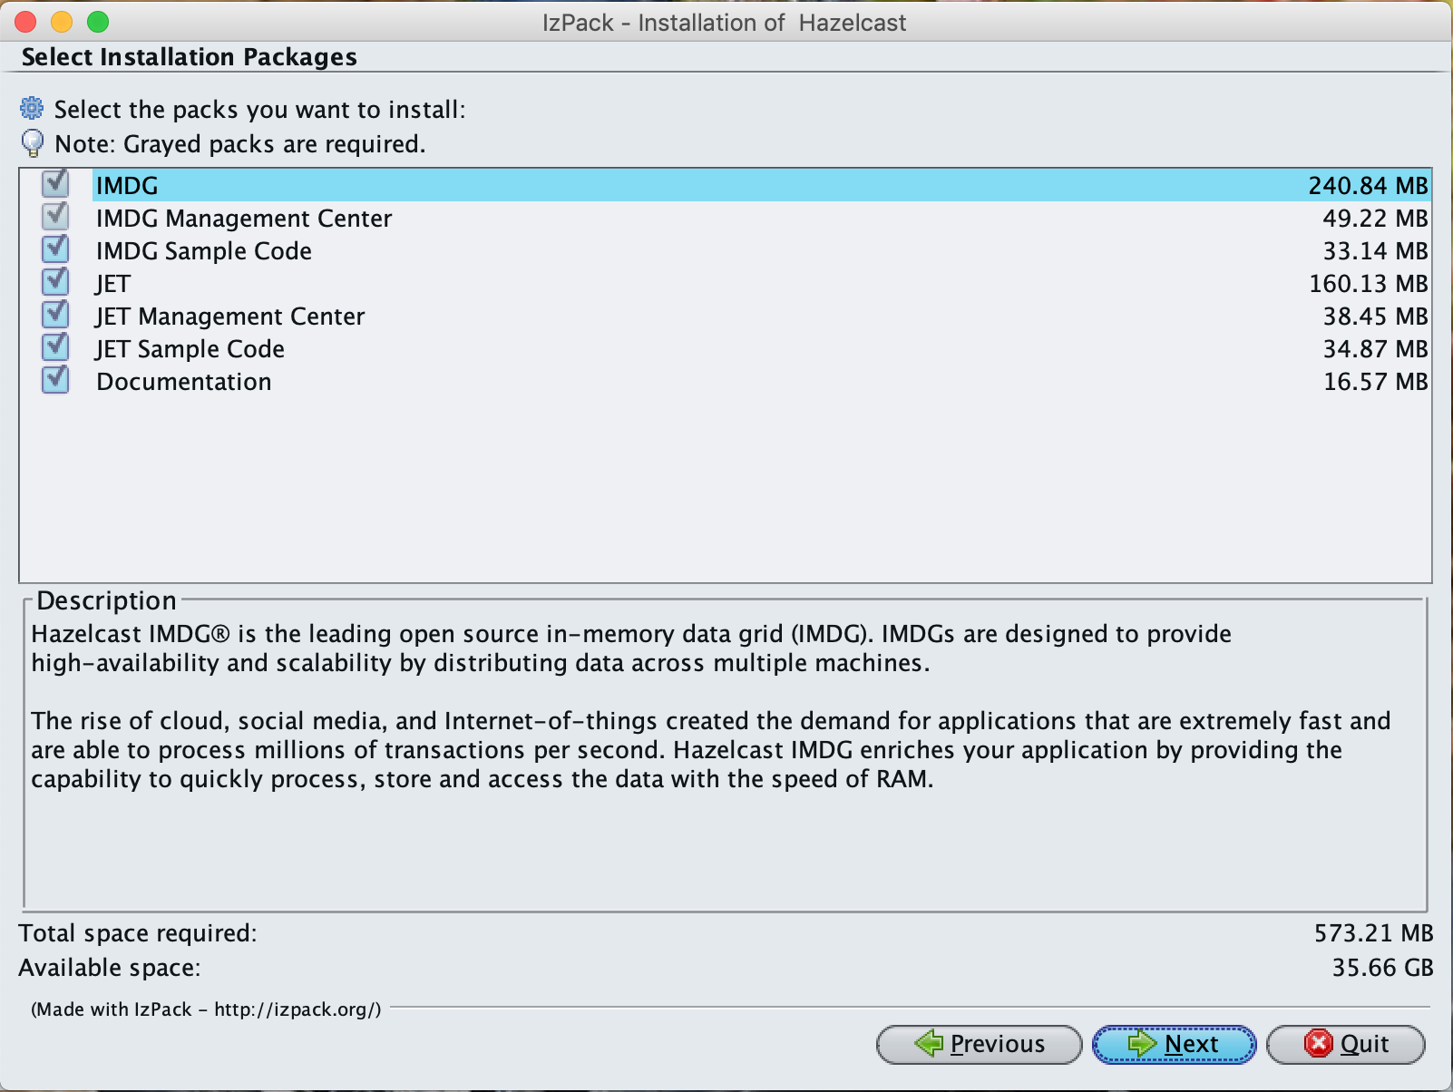The height and width of the screenshot is (1092, 1453).
Task: Click the 160.13 MB size value
Action: click(1368, 284)
